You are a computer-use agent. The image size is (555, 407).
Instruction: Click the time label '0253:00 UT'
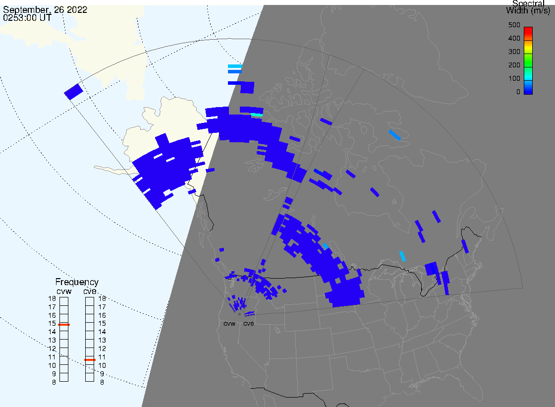point(27,17)
